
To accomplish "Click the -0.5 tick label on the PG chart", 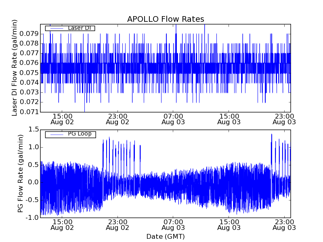I will click(32, 200).
